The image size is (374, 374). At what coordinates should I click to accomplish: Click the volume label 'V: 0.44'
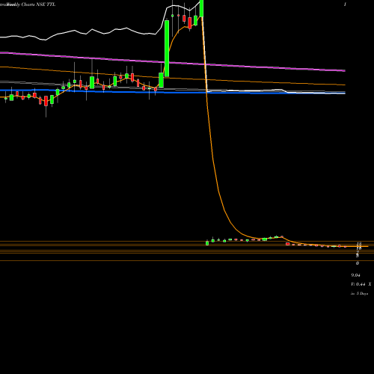coord(358,284)
